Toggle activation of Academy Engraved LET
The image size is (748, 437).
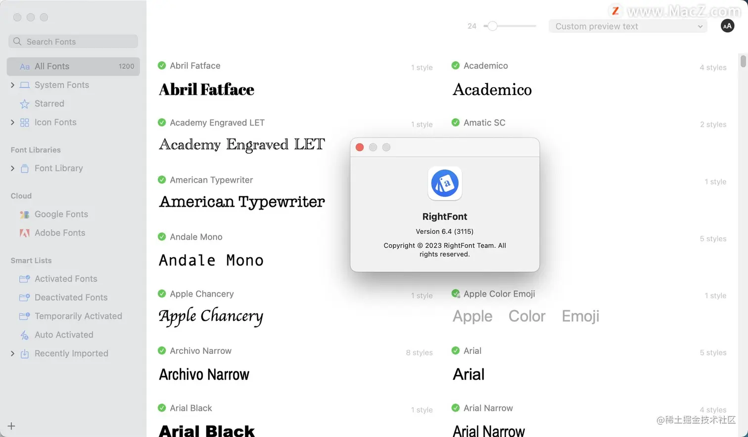pyautogui.click(x=162, y=122)
